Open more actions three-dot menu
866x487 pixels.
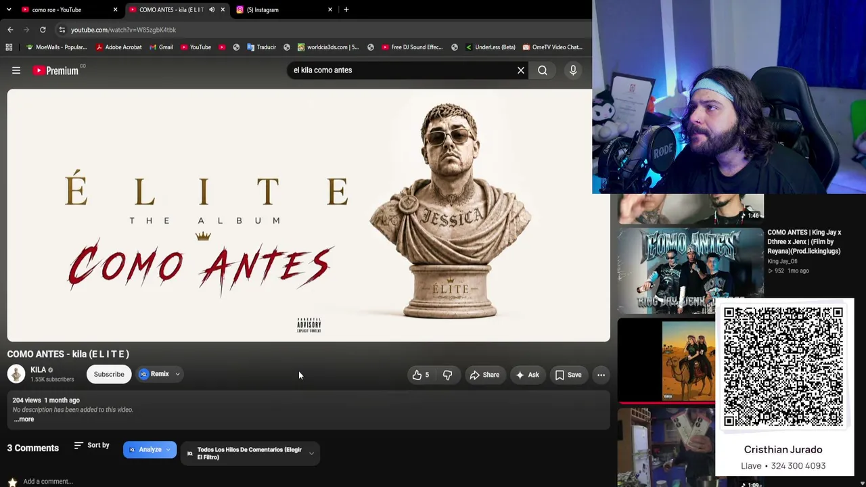tap(601, 375)
